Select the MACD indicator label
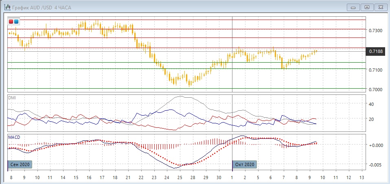 click(14, 137)
